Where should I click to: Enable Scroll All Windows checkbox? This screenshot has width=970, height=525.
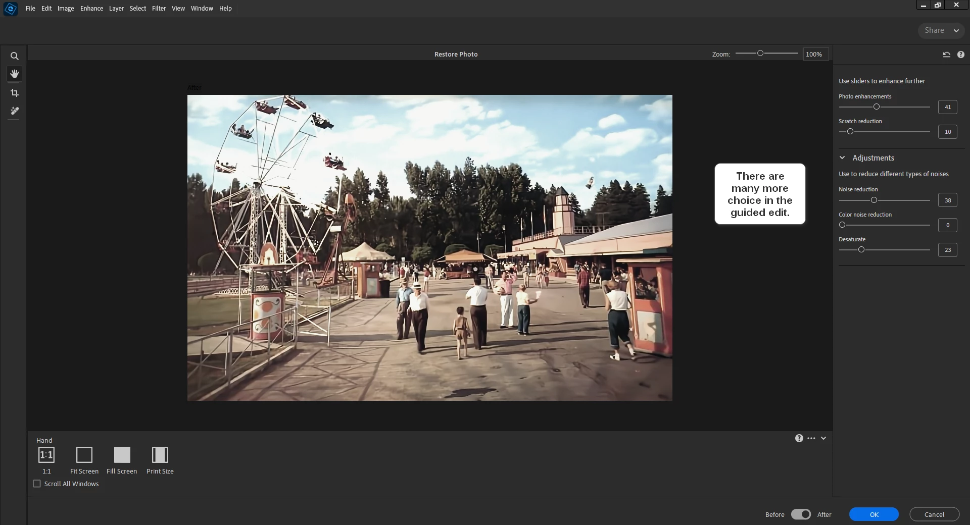tap(37, 484)
